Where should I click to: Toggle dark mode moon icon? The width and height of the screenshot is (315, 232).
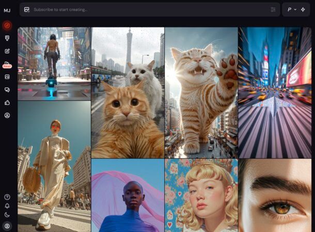pos(7,215)
